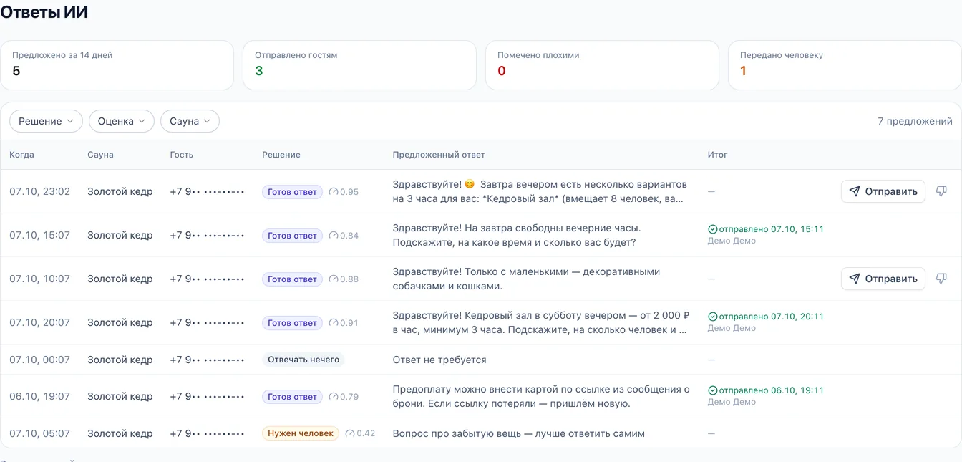Open the answer about Кедровый зал в субботу
Viewport: 962px width, 462px height.
point(540,322)
